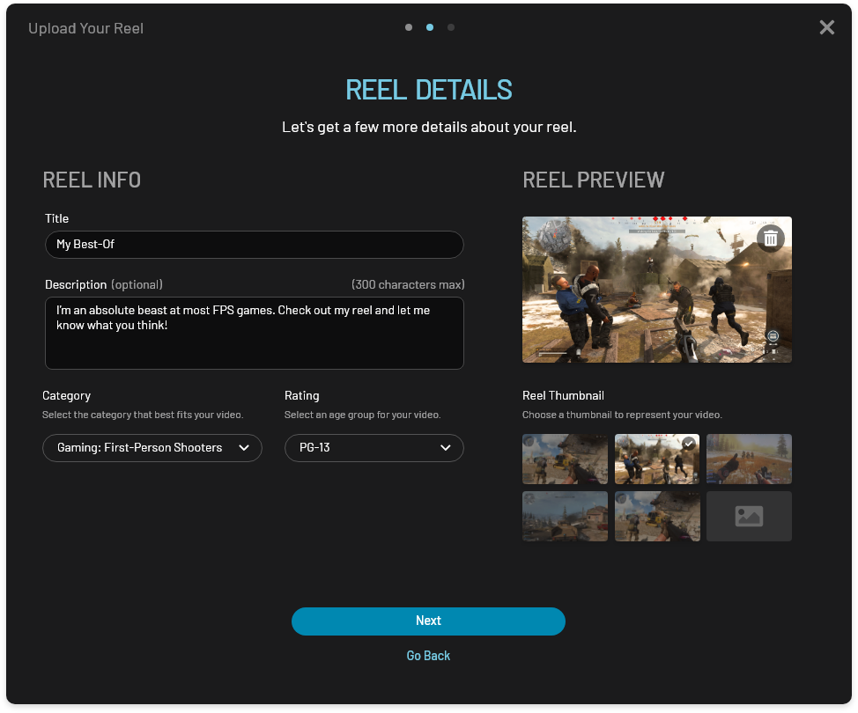Click the checkmarked selected reel thumbnail
The width and height of the screenshot is (858, 713).
pos(656,459)
